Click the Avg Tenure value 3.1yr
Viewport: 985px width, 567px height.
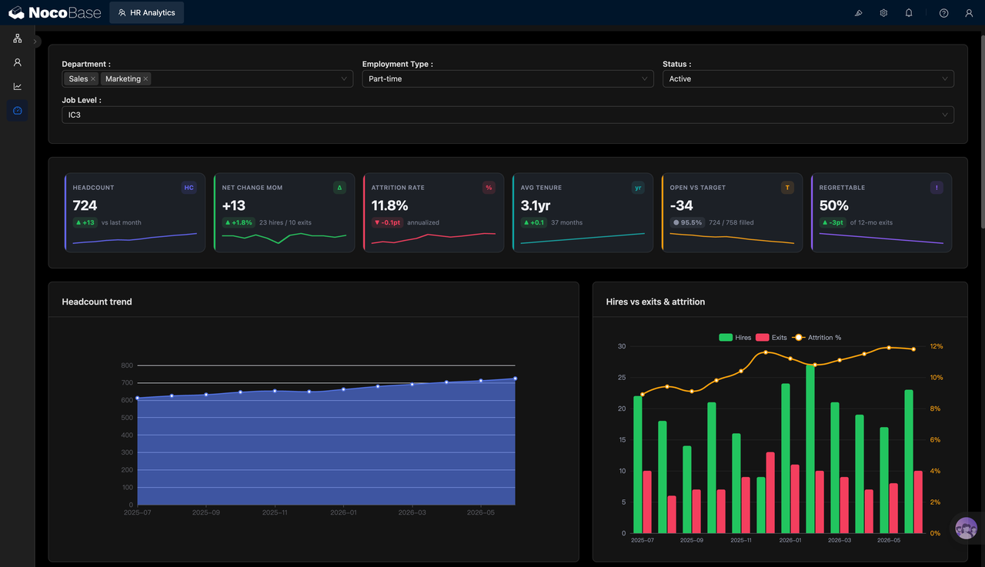tap(536, 205)
